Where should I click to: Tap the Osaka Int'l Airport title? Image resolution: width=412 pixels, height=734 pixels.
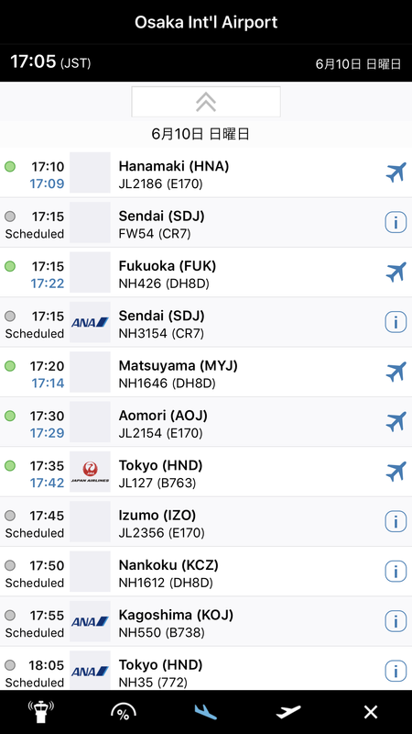coord(206,22)
